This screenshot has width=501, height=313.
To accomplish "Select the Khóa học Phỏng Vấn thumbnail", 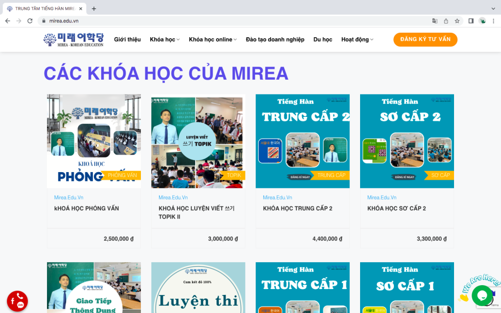I will point(94,141).
